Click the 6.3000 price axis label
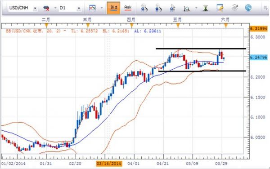Image resolution: width=270 pixels, height=169 pixels. (257, 37)
